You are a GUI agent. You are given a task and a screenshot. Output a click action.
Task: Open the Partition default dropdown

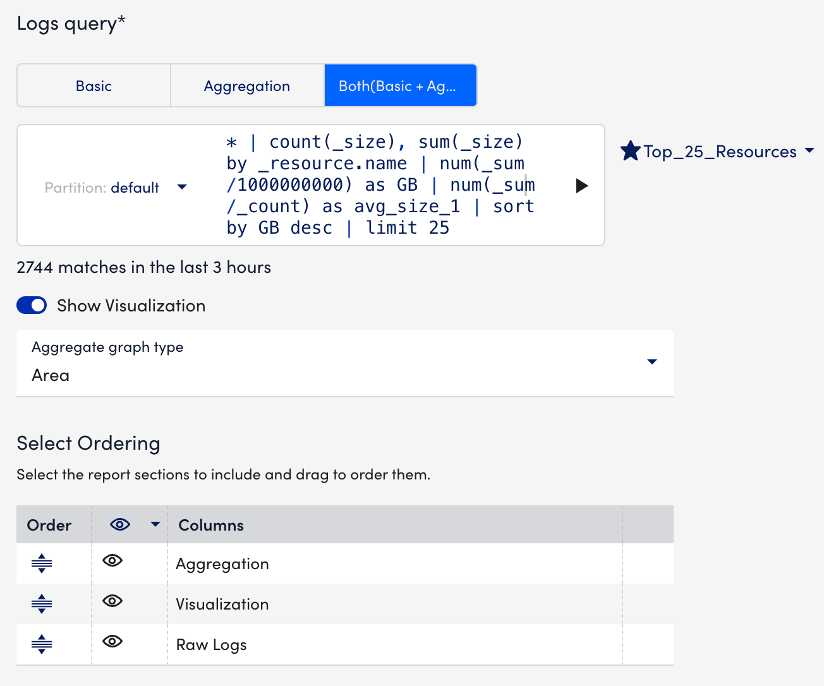coord(116,188)
